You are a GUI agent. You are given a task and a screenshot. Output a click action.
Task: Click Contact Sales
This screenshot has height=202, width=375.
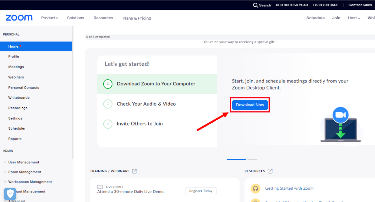[x=360, y=5]
